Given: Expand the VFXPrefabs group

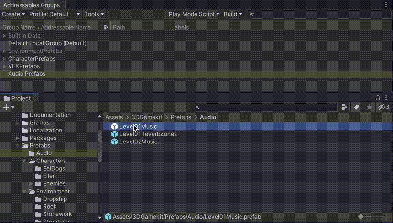Looking at the screenshot, I should [x=4, y=66].
